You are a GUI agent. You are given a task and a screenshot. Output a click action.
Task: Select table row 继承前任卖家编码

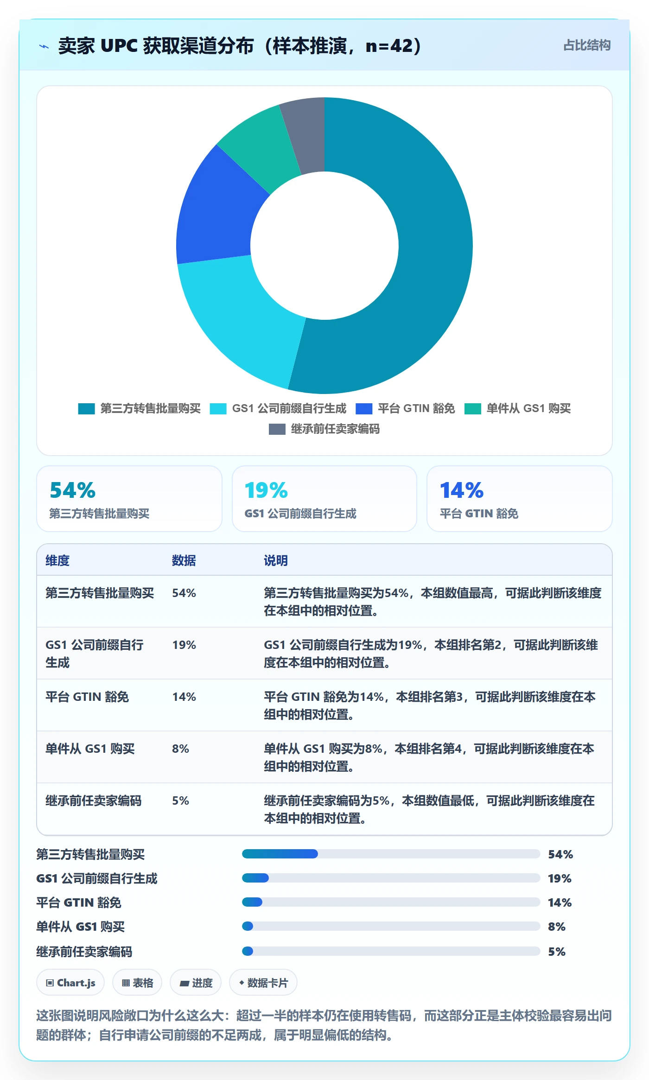[x=324, y=809]
